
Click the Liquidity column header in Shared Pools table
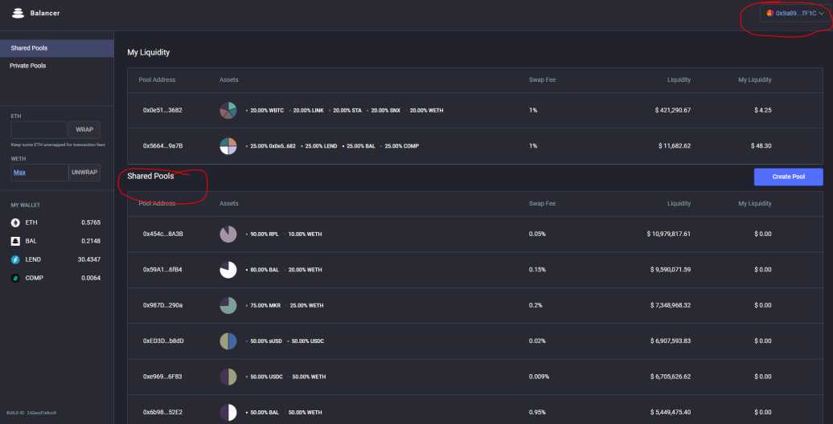click(x=679, y=203)
